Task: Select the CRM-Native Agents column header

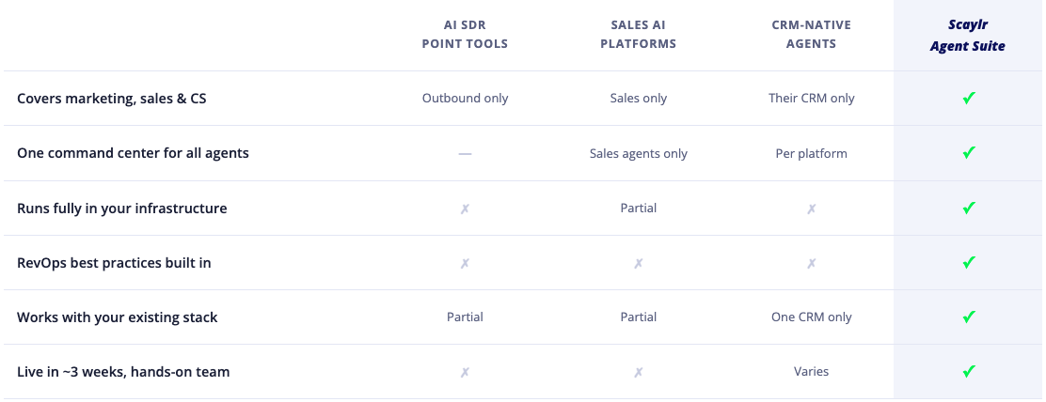Action: coord(811,35)
